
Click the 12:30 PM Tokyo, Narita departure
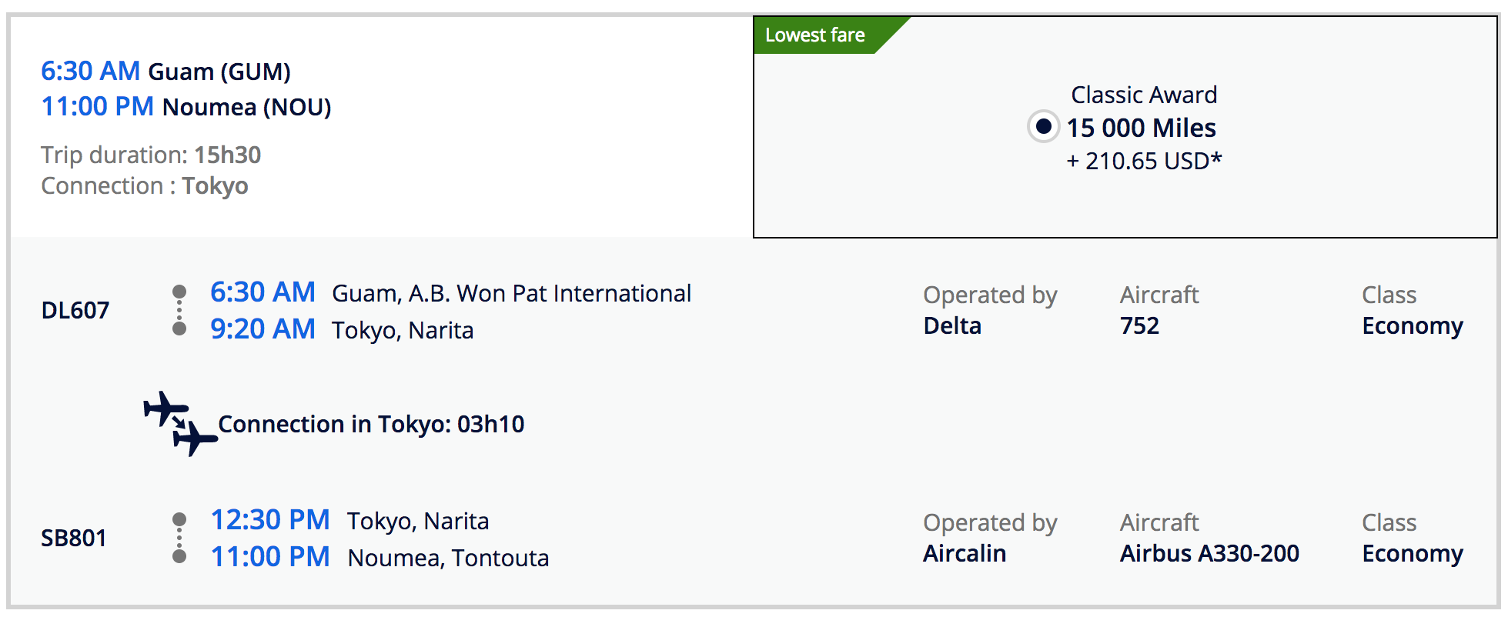(x=349, y=520)
